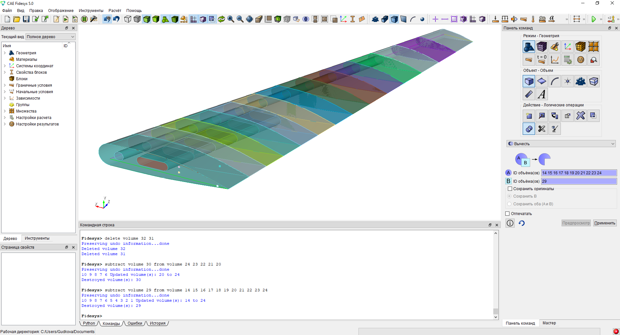Select the orange Blocks cube mode icon
The height and width of the screenshot is (335, 620).
pos(581,47)
